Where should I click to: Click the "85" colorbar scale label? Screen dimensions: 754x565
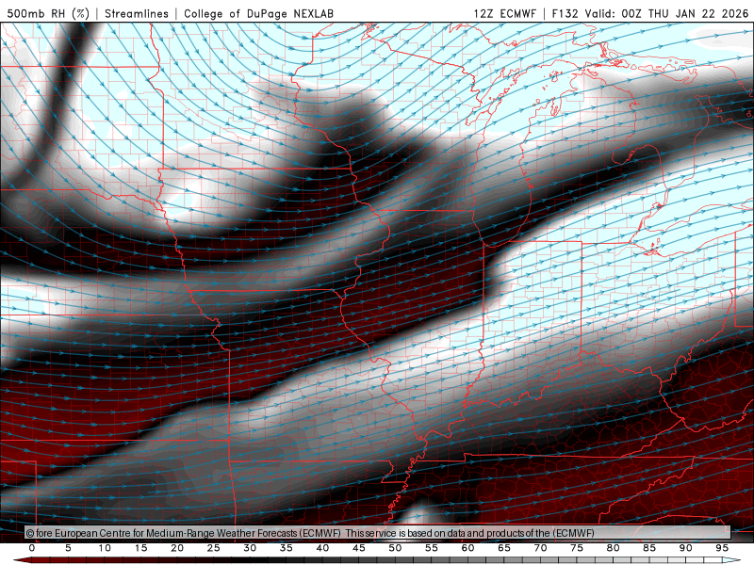click(x=649, y=548)
